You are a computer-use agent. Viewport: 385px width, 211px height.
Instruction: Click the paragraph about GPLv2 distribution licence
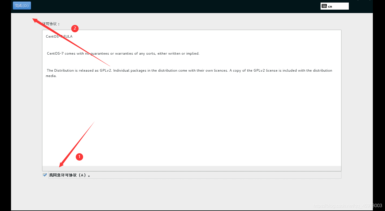[x=189, y=73]
